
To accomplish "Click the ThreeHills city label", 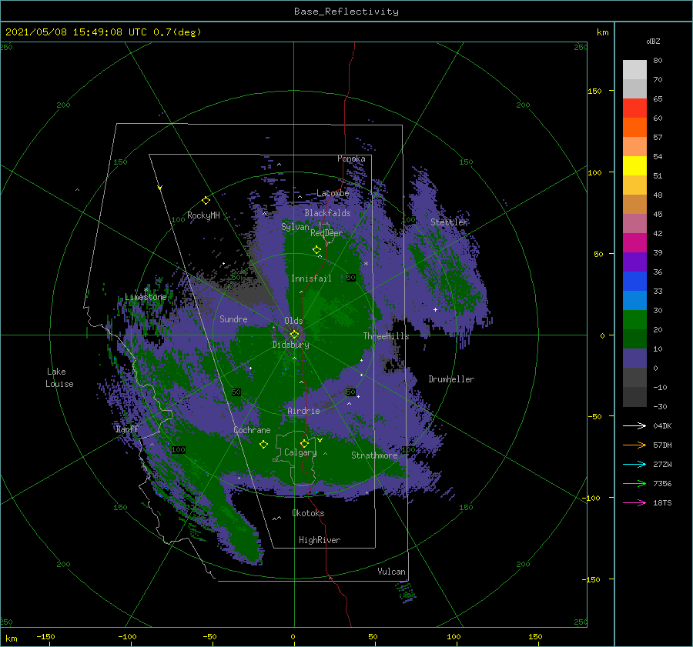I will click(x=387, y=336).
